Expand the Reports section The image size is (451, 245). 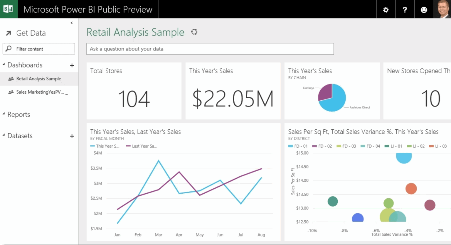click(4, 114)
